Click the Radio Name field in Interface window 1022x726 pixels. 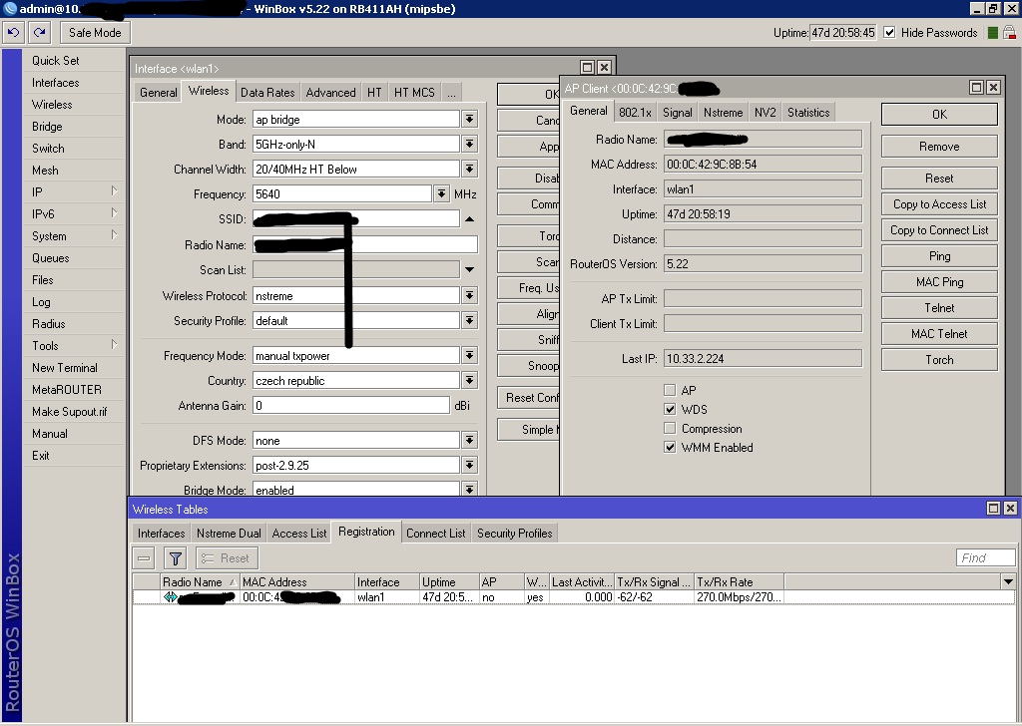point(365,244)
